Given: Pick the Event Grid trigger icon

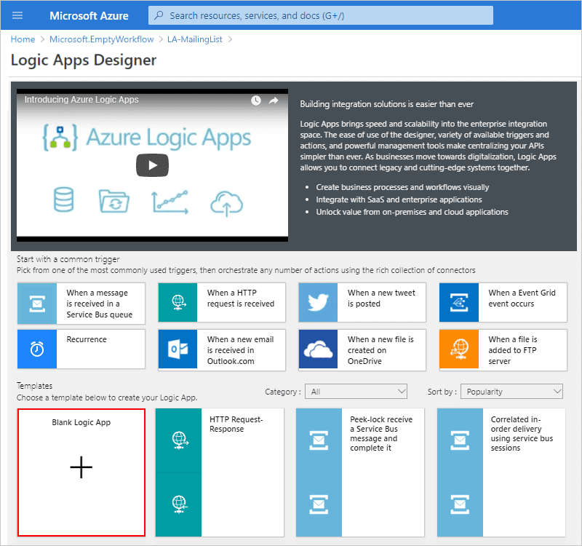Looking at the screenshot, I should pyautogui.click(x=459, y=302).
